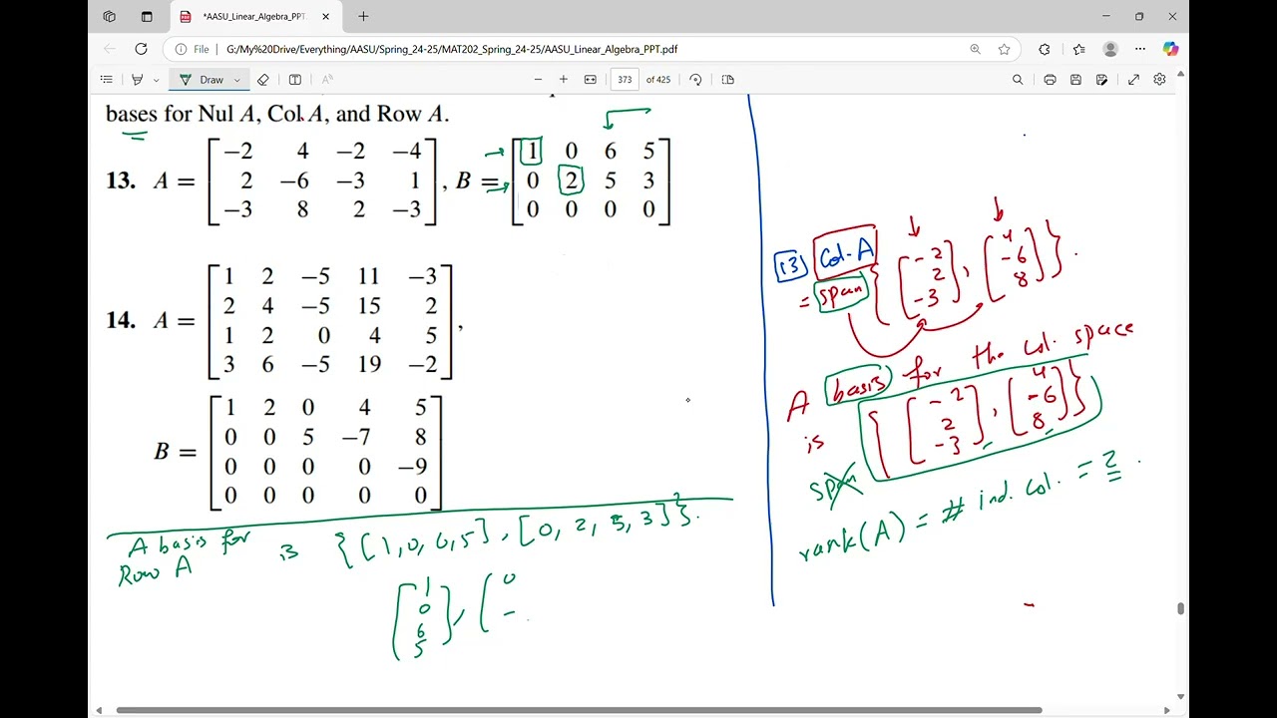Click problem number 14. in the PDF

coord(120,320)
